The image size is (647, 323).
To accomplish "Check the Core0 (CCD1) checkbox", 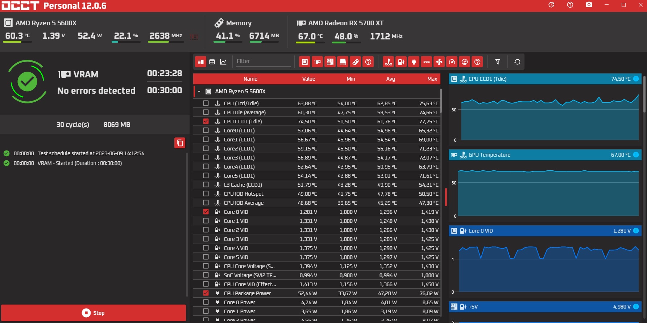I will tap(206, 130).
